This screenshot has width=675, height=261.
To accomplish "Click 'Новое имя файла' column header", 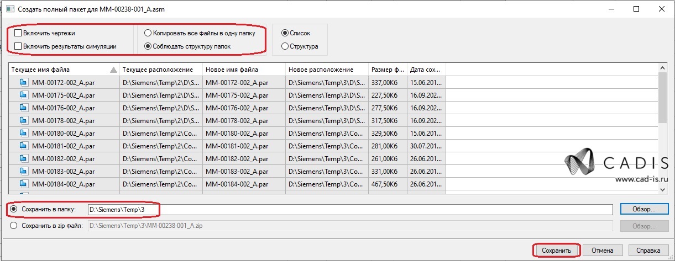I will [244, 70].
